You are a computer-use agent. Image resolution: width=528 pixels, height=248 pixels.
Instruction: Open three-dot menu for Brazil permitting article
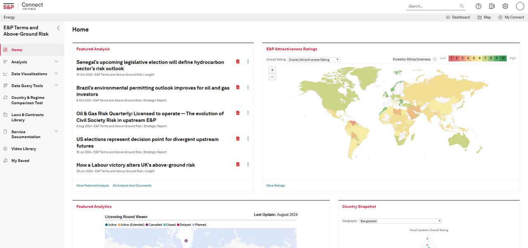(248, 87)
